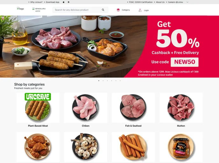Open FSSC 22000 Certification link
219x163 pixels.
tap(141, 2)
